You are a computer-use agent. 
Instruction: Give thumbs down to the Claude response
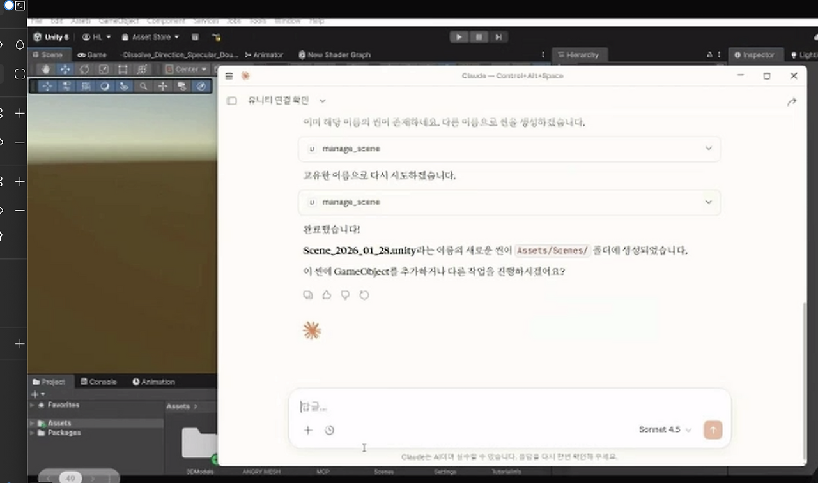(x=345, y=295)
